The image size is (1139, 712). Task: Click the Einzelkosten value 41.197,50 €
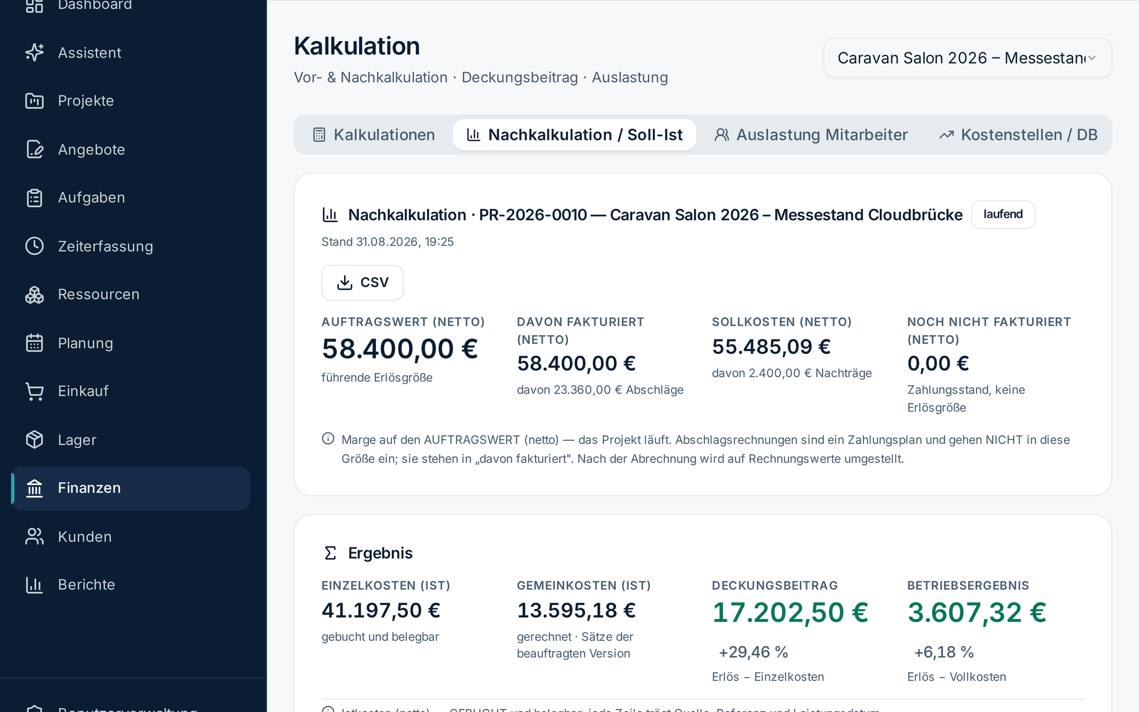[x=381, y=610]
